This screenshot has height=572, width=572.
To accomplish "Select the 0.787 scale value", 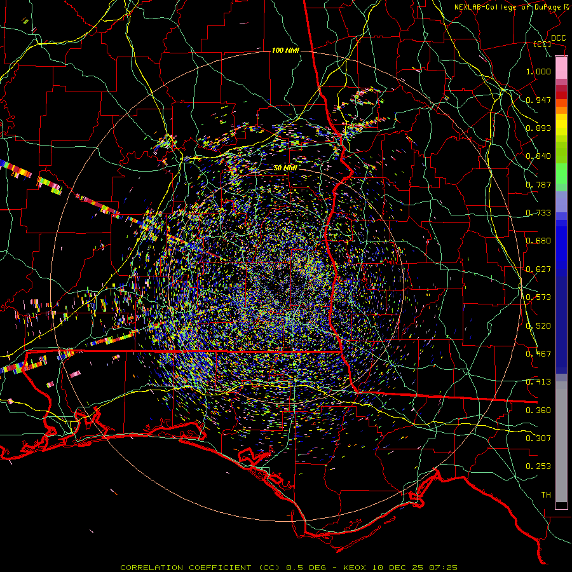I will click(x=538, y=184).
